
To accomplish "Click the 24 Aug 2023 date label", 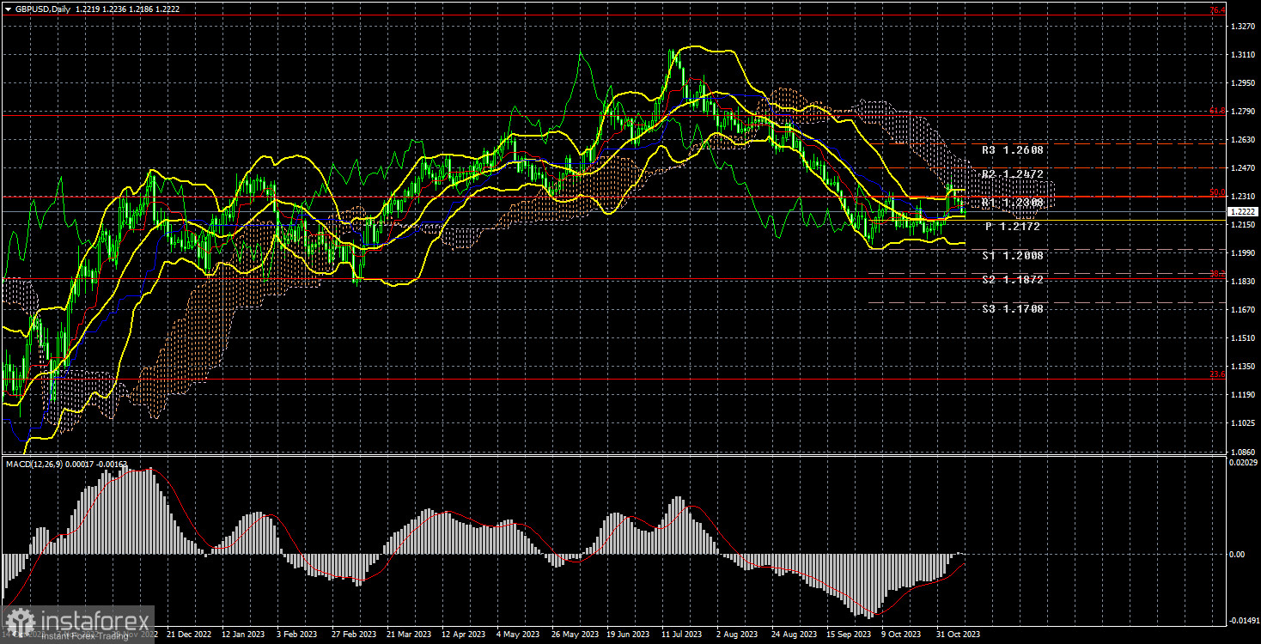I will pos(794,635).
